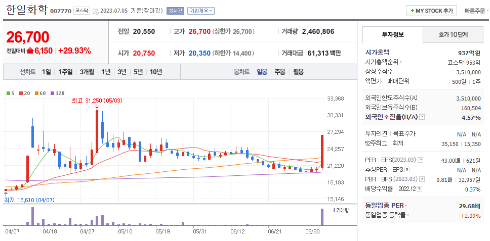This screenshot has height=241, width=490.
Task: Select the 10년 line chart period
Action: click(x=156, y=72)
